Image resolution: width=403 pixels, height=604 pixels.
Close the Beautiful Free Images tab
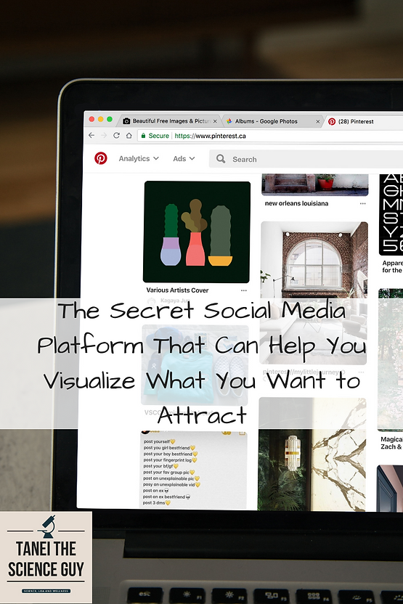[215, 121]
